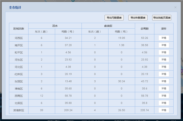Click the 235.74 total tonnage cell
The image size is (183, 121).
point(144,110)
